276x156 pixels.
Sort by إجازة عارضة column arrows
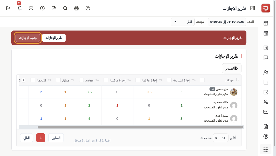coord(161,80)
